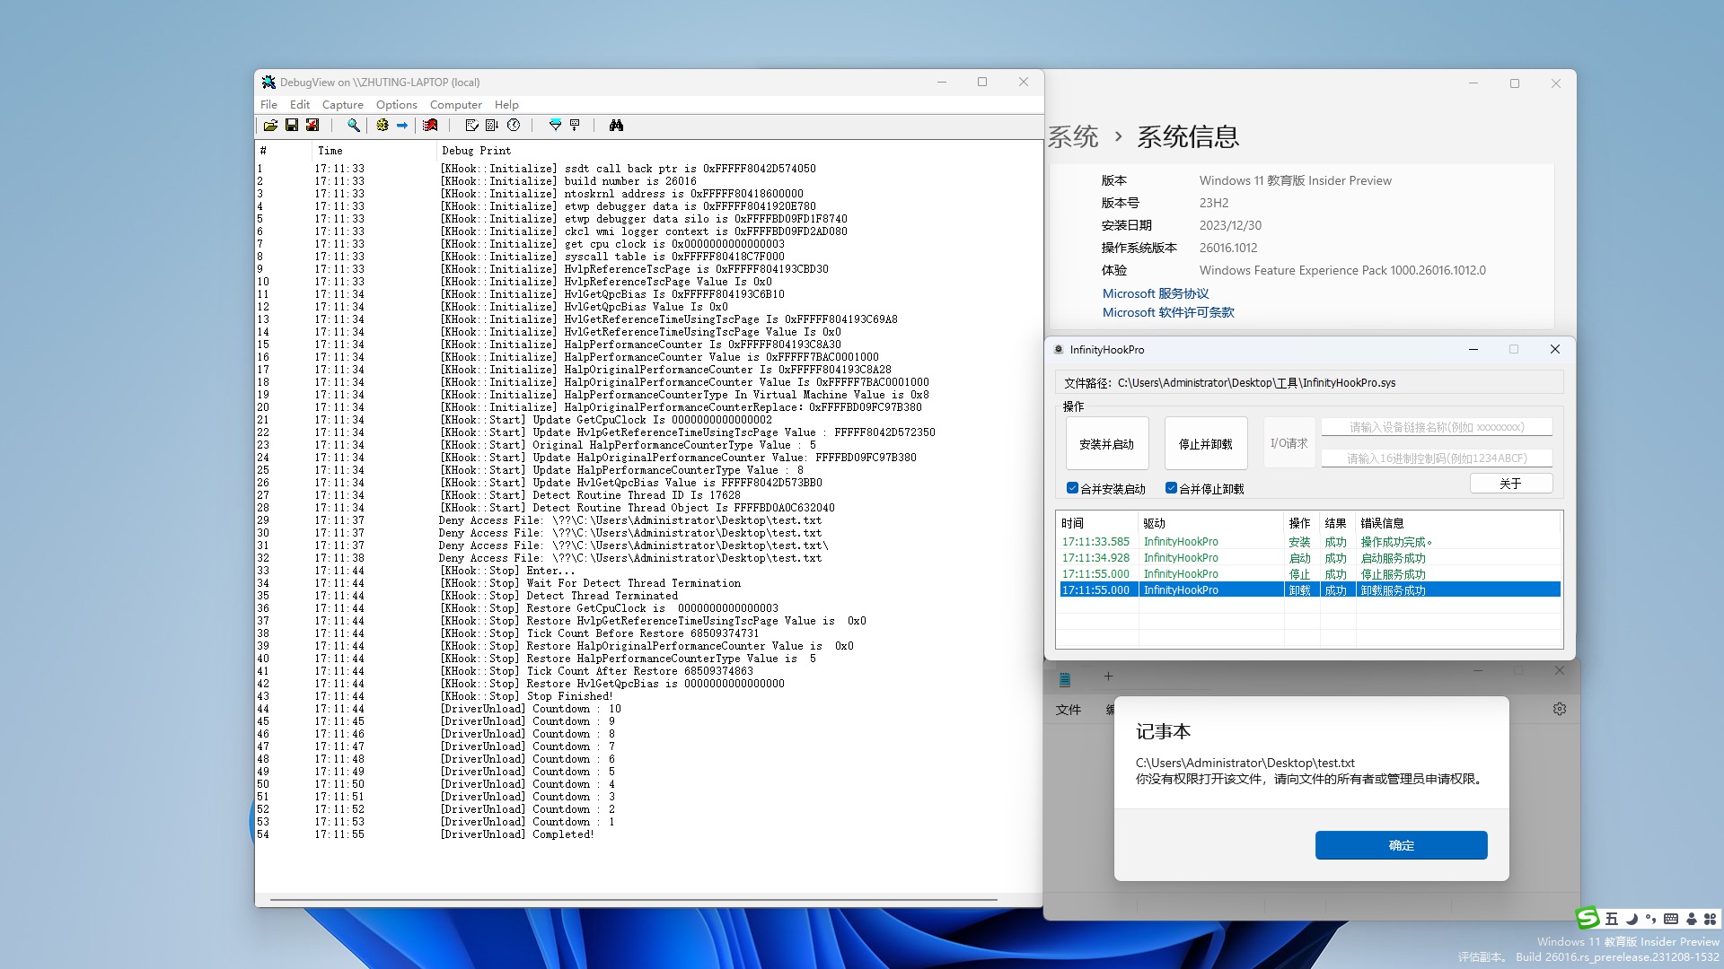Click the 文件路径 InfinityHookPro.sys path text

(x=1229, y=383)
